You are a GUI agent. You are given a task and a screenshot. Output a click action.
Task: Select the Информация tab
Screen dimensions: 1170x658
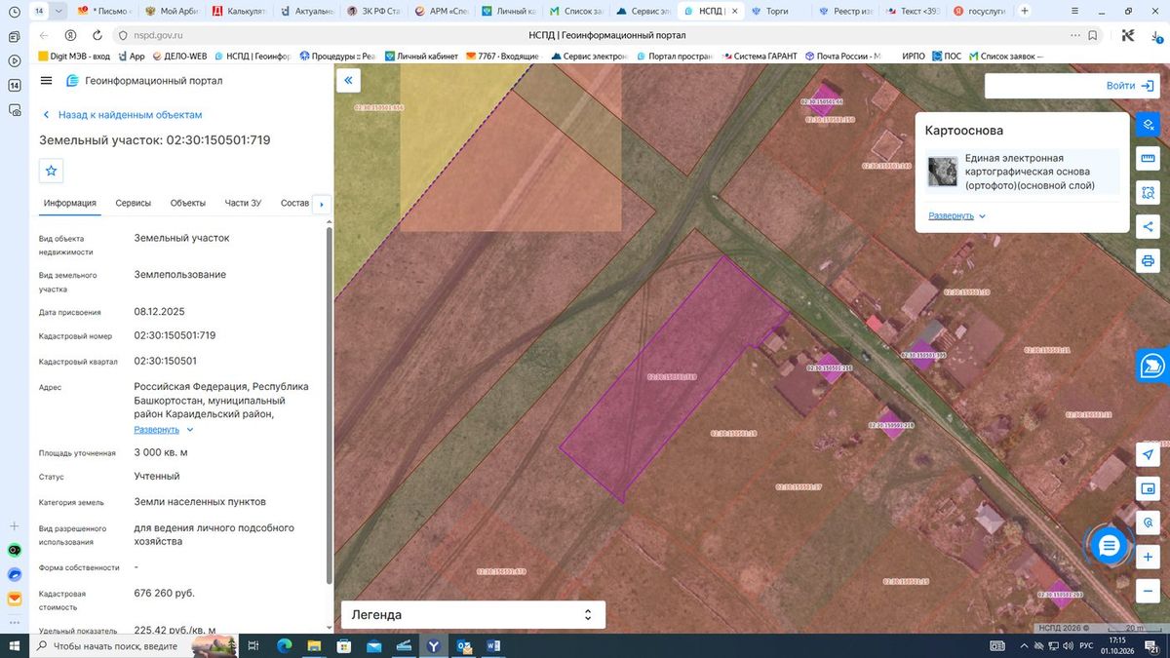(69, 203)
